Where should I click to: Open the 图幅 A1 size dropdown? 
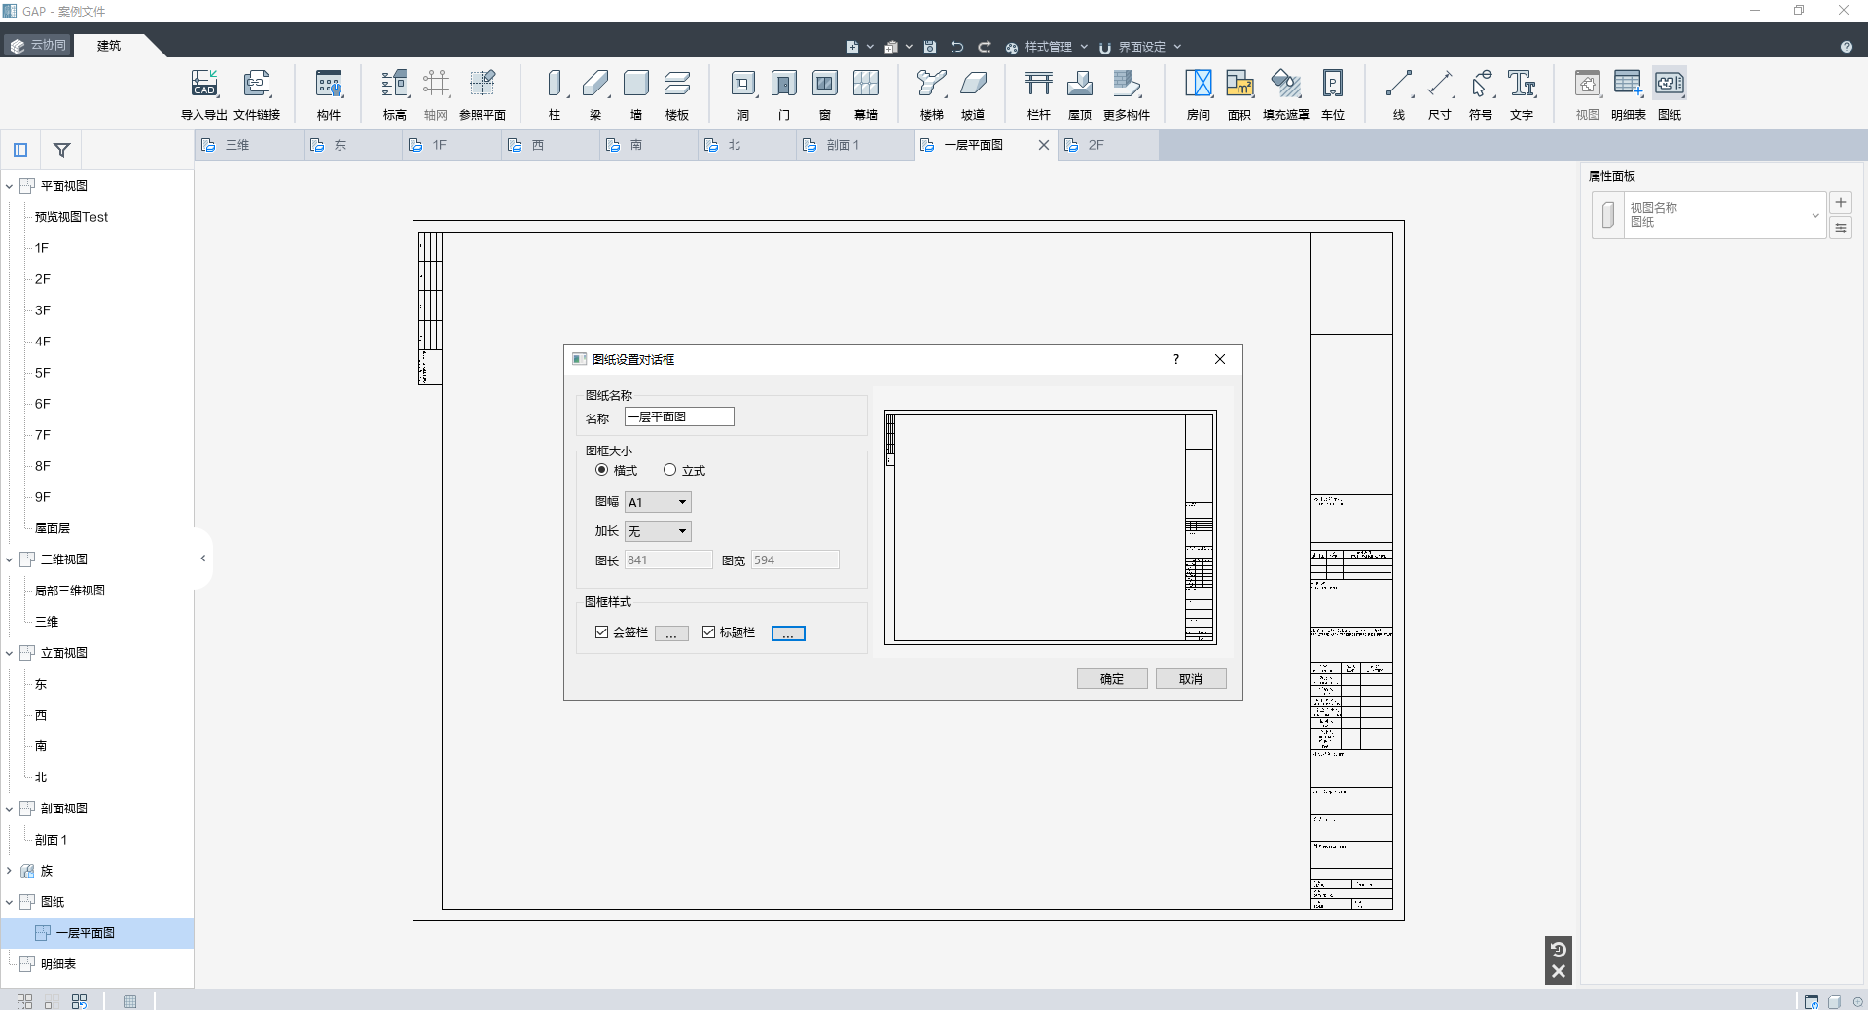[658, 502]
